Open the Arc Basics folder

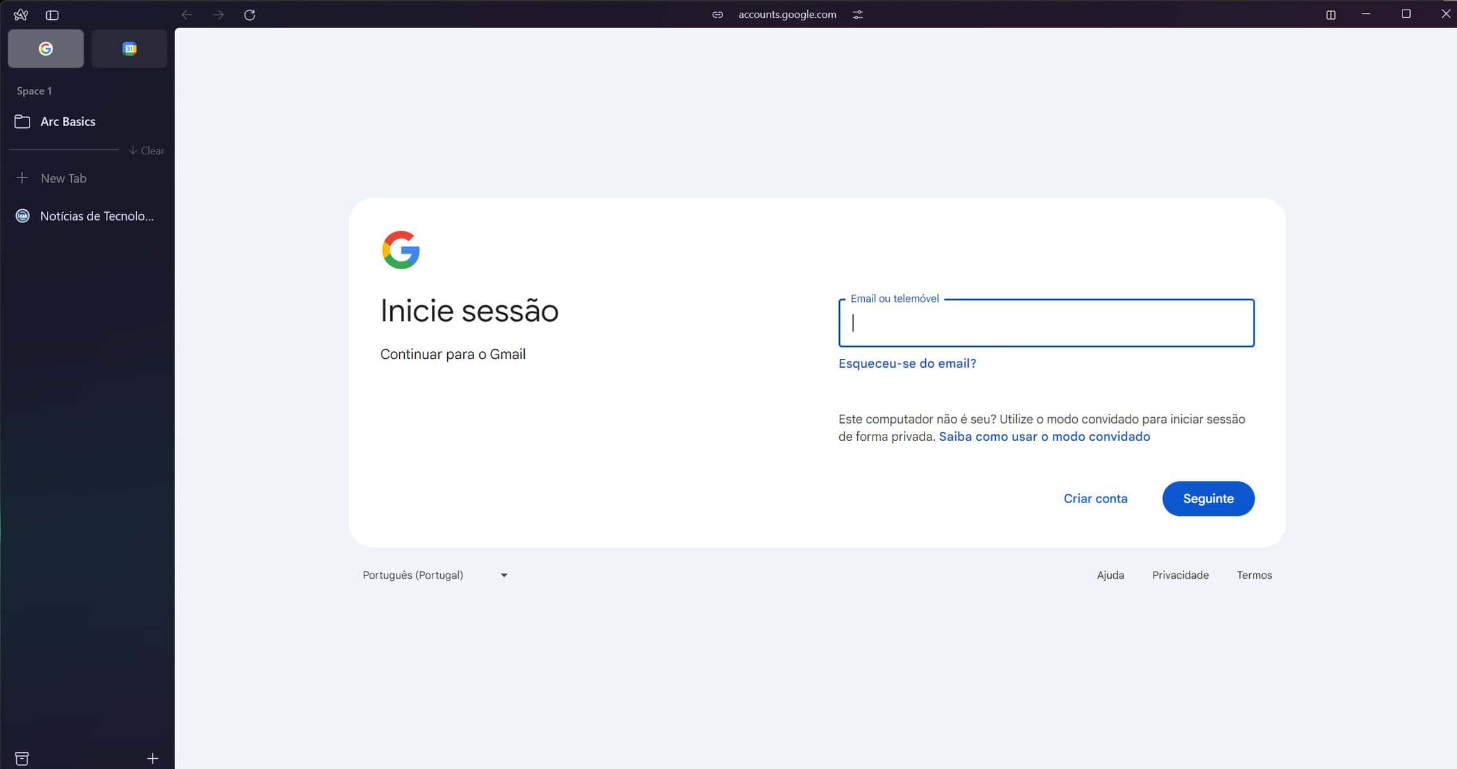coord(67,122)
